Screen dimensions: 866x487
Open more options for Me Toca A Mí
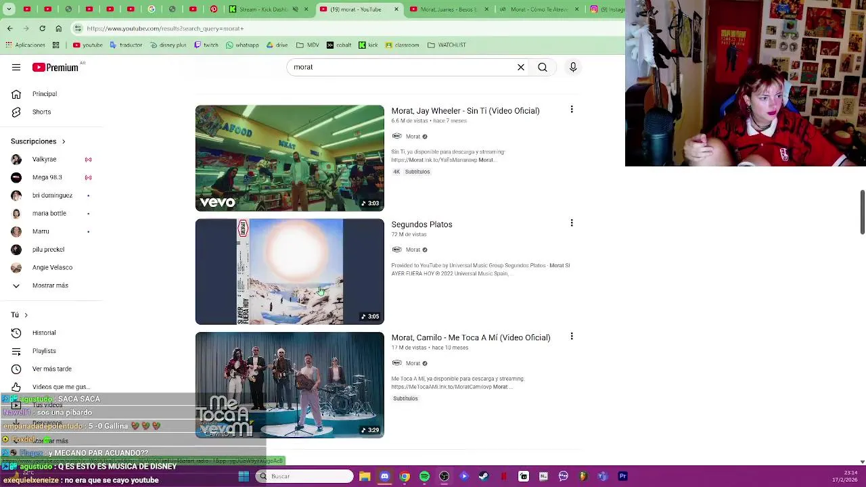click(572, 336)
